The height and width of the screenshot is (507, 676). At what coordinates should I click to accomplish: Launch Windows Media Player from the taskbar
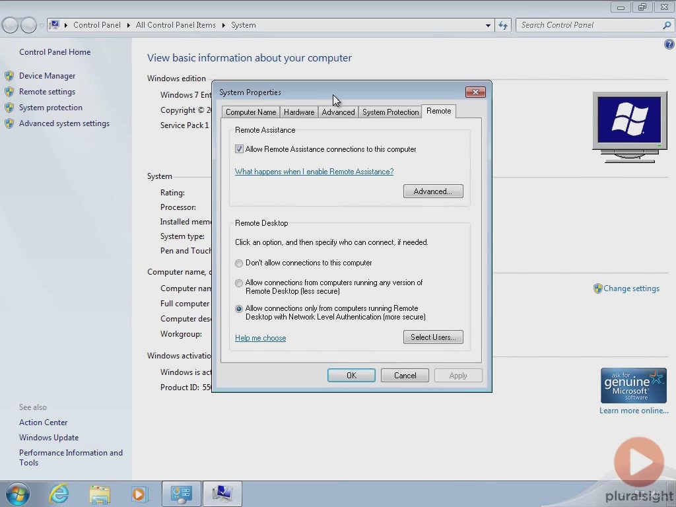(139, 494)
